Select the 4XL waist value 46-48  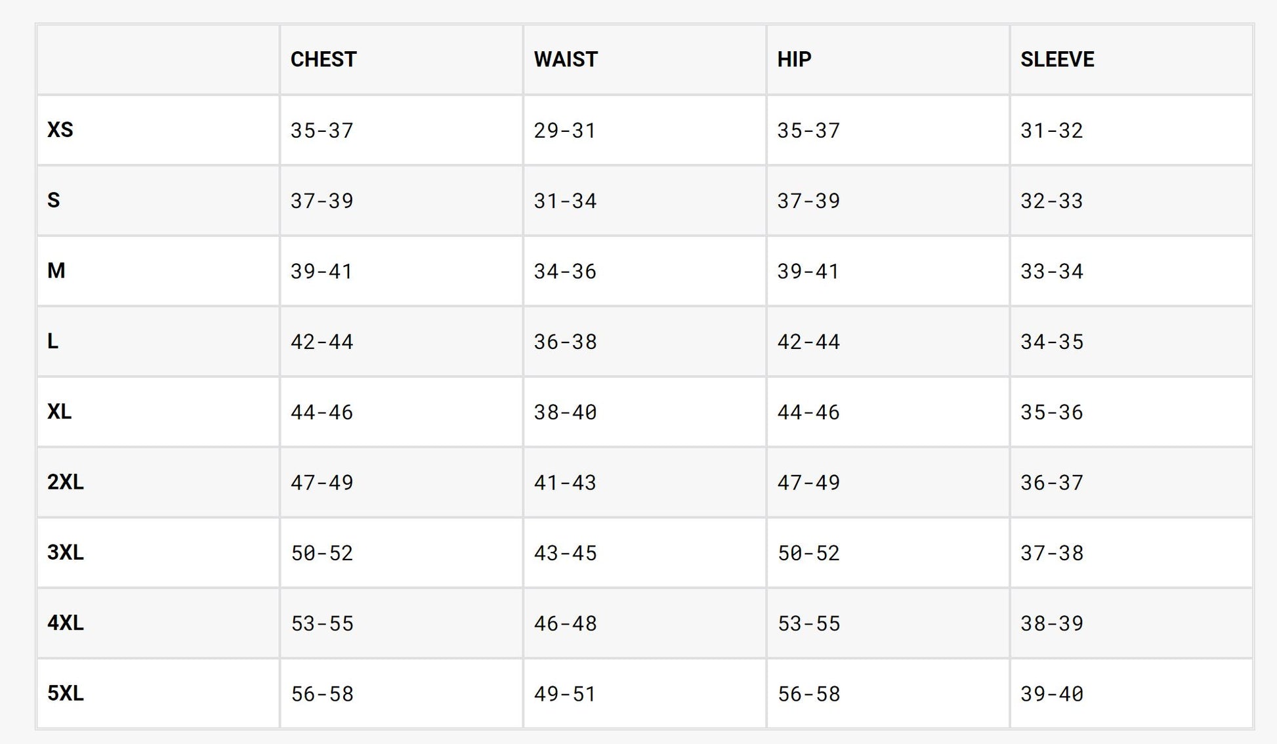point(565,623)
